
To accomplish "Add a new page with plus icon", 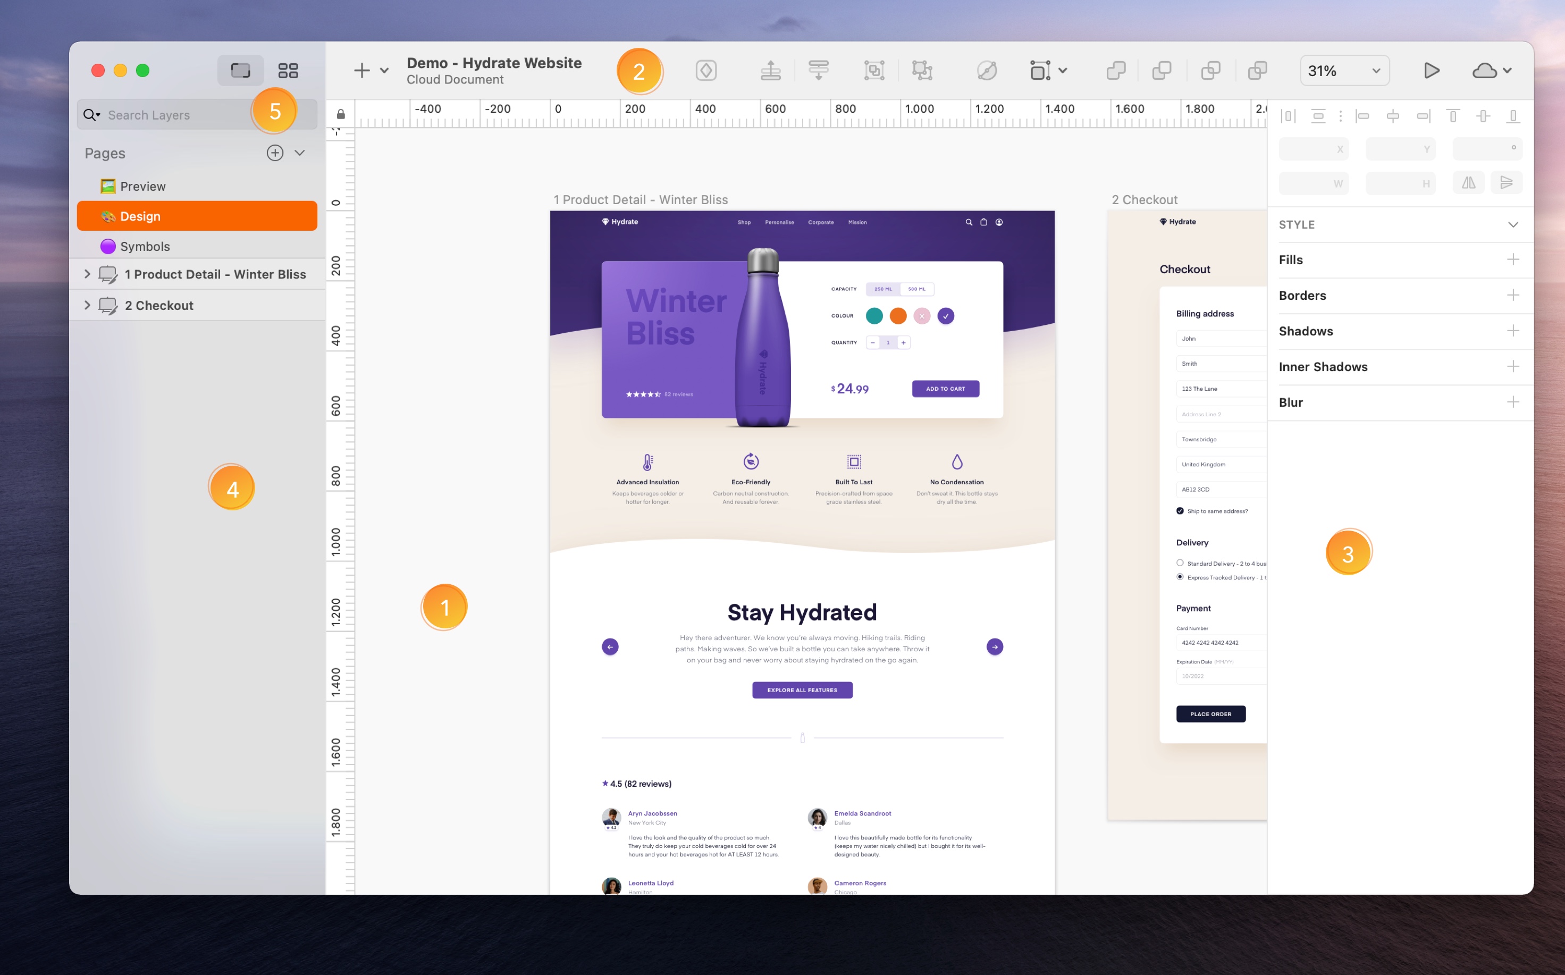I will 275,153.
